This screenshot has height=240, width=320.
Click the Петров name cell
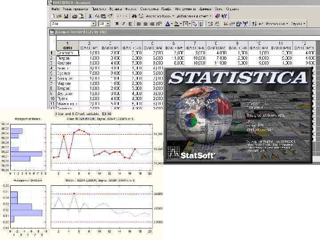coord(68,58)
